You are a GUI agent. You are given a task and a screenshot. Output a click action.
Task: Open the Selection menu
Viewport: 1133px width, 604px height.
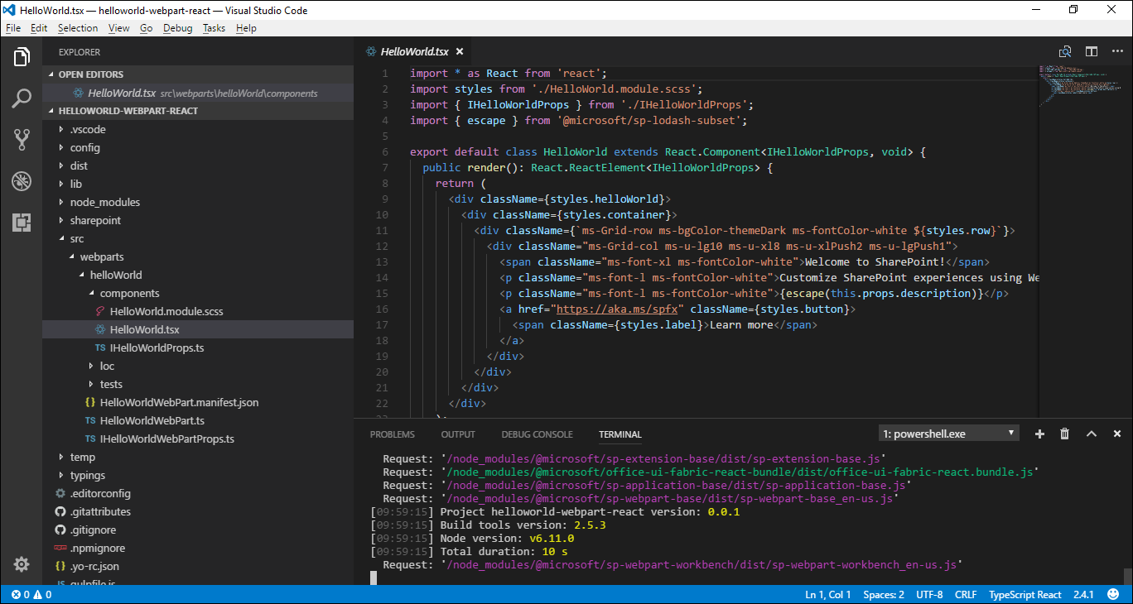point(78,27)
